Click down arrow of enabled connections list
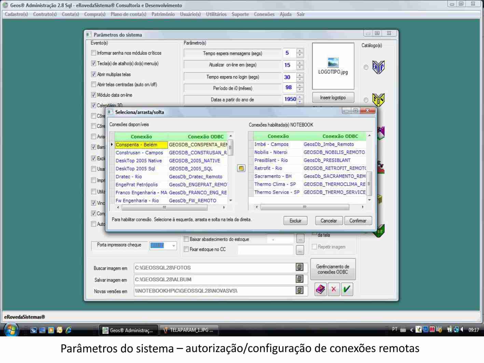The height and width of the screenshot is (363, 484). pyautogui.click(x=369, y=200)
